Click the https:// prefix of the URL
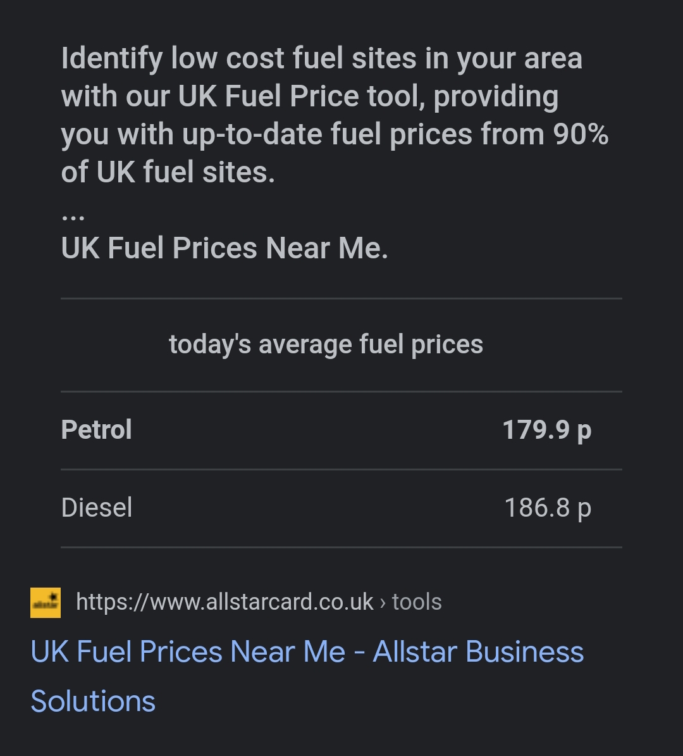 click(x=113, y=603)
